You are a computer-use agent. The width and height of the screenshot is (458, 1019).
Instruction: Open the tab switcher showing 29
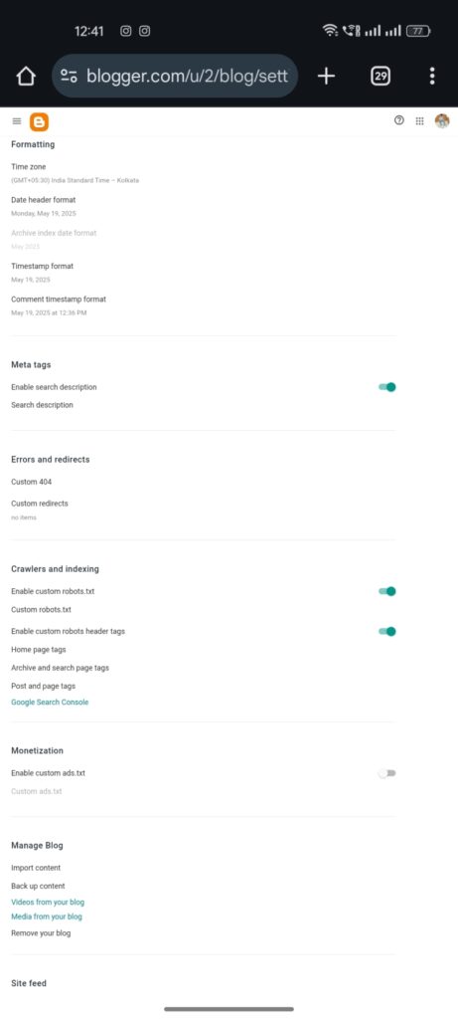(x=381, y=76)
